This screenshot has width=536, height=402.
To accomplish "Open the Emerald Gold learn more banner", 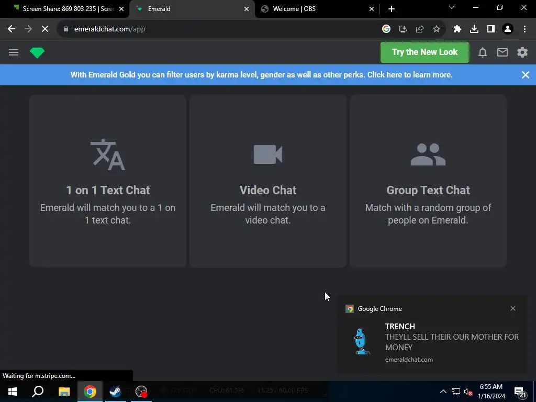I will click(262, 75).
